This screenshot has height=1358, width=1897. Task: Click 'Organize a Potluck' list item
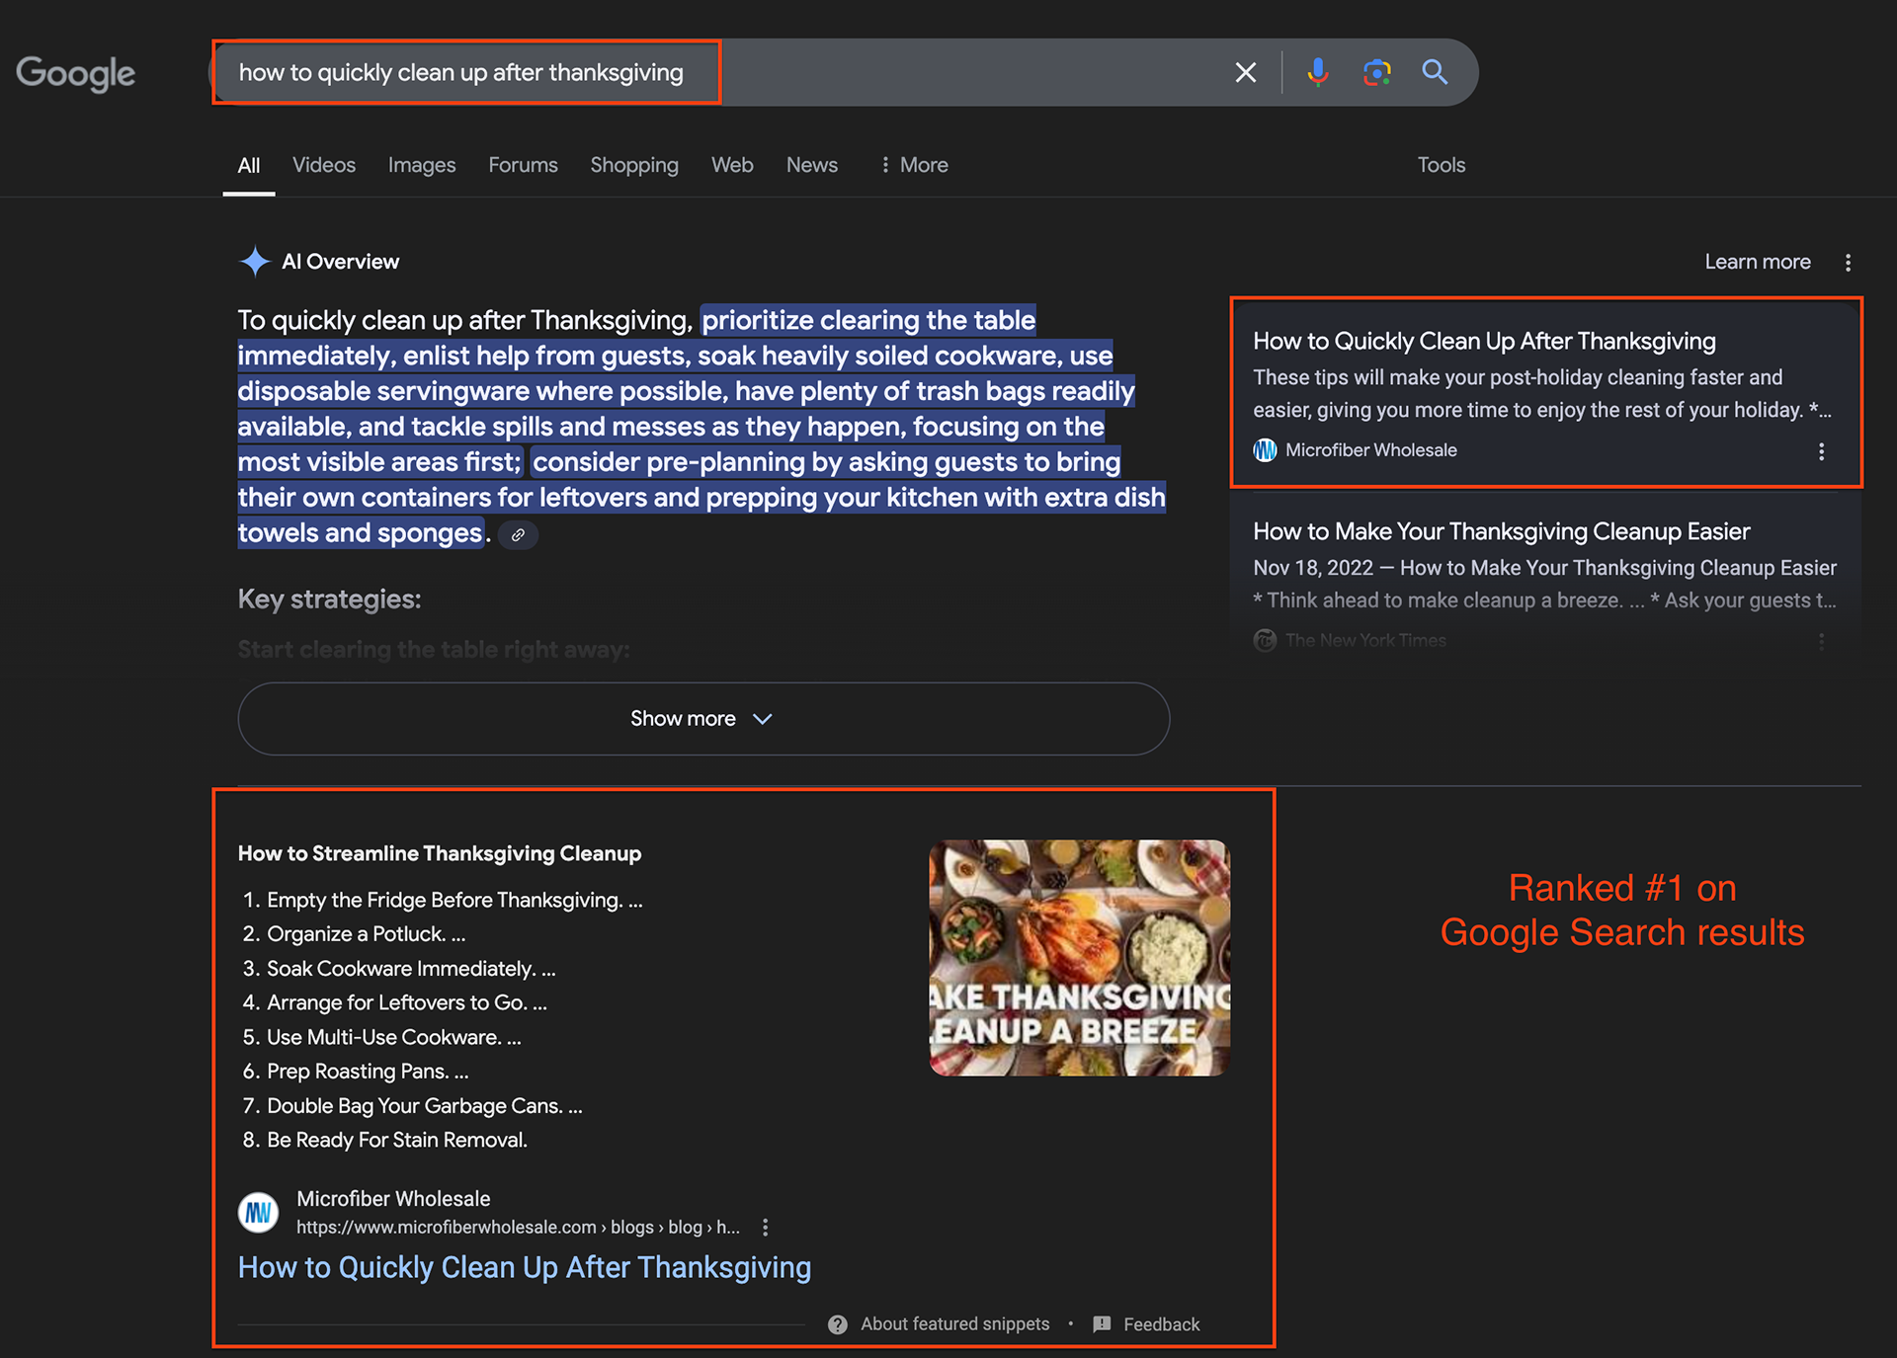click(x=366, y=934)
